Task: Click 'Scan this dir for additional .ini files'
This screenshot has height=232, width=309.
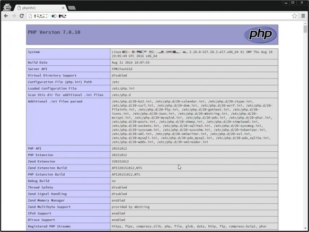Action: point(66,95)
